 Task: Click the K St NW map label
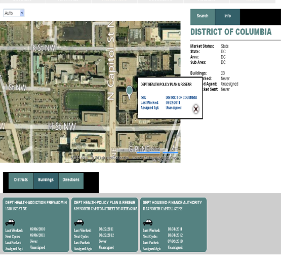44,48
